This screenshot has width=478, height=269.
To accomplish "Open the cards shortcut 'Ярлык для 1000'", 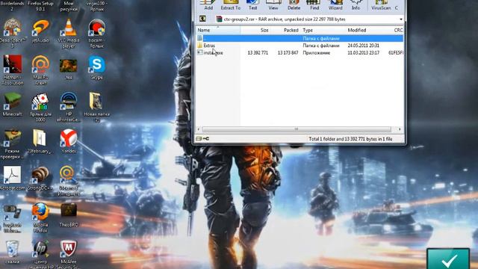I will (40, 107).
